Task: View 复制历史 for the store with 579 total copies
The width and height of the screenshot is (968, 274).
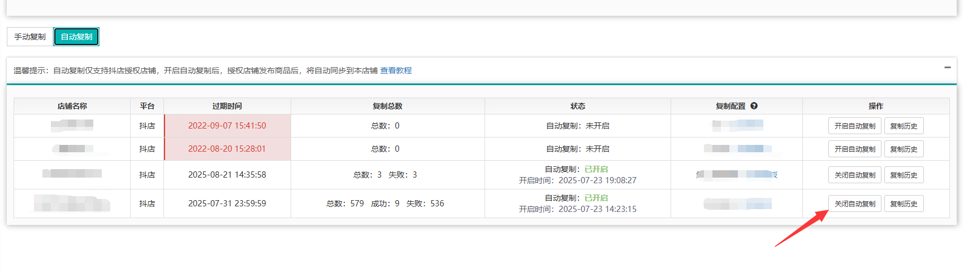Action: click(x=904, y=204)
